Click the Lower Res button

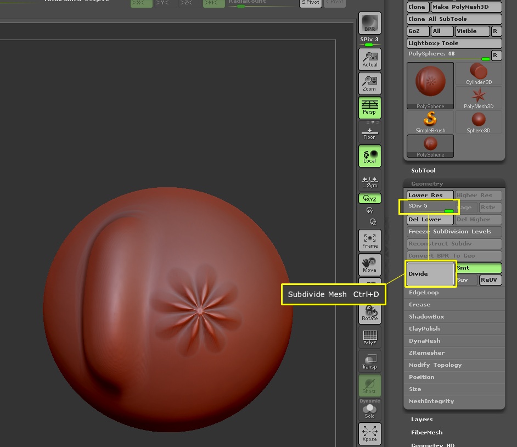(x=430, y=195)
